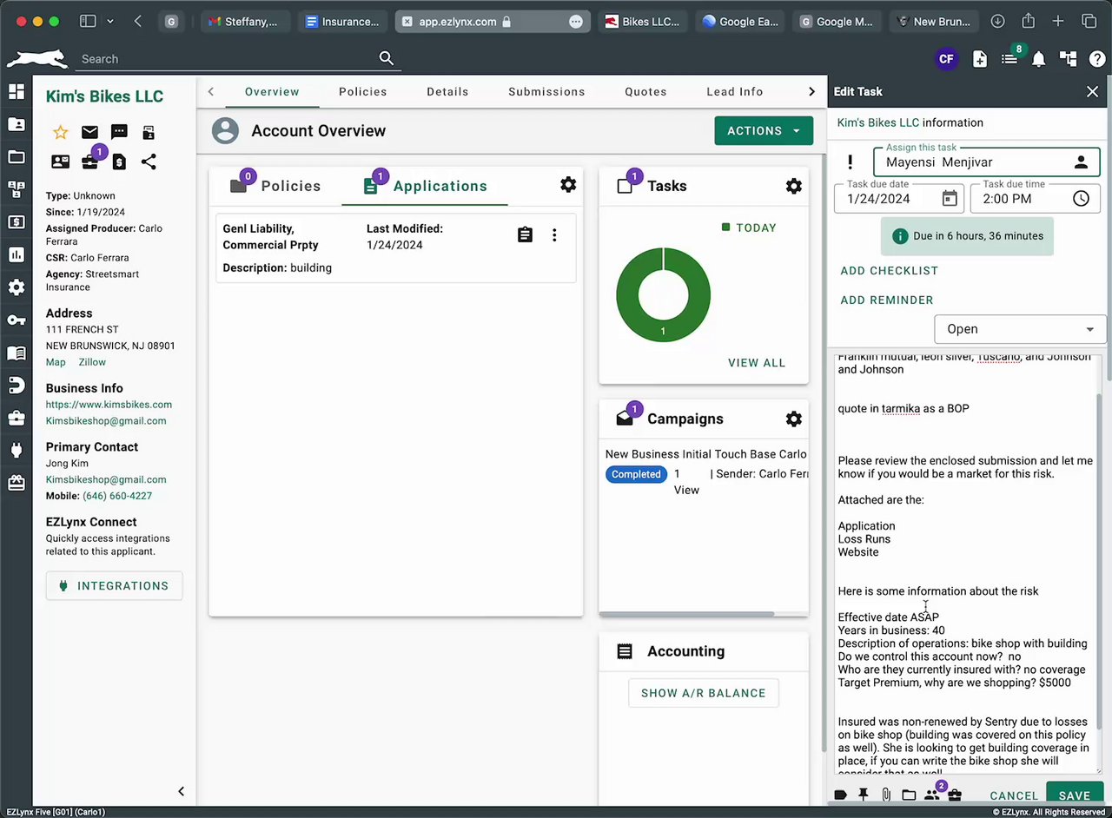Open Campaigns widget settings gear
Viewport: 1112px width, 818px height.
(x=793, y=419)
